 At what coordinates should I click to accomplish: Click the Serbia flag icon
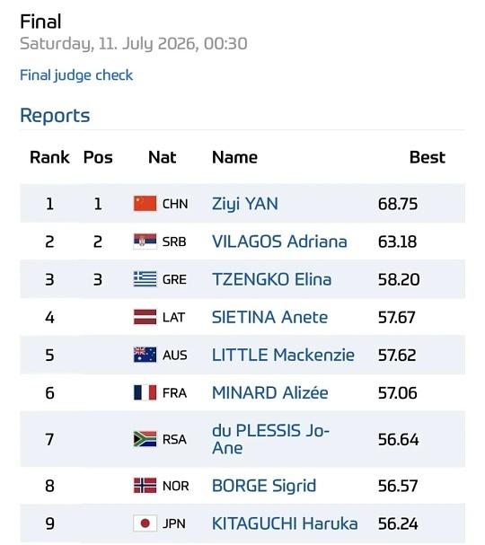145,242
